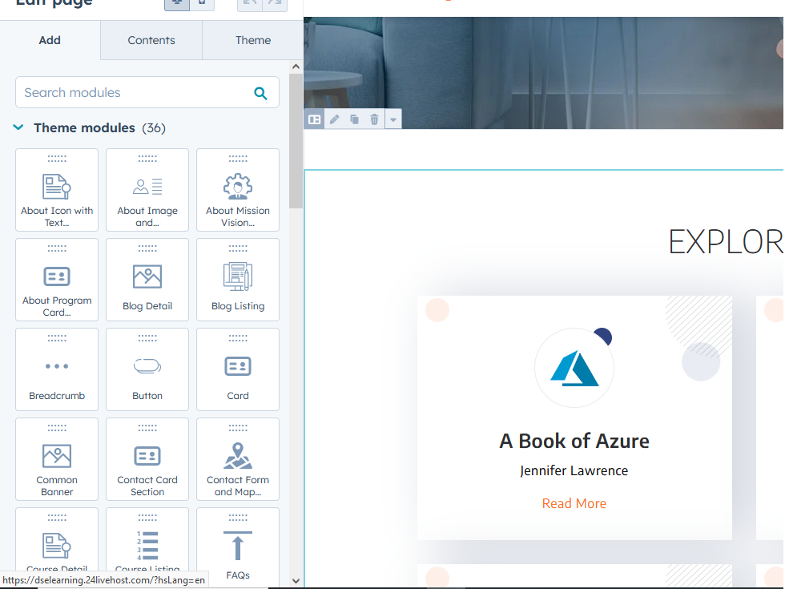785x589 pixels.
Task: Open section toolbar more options dropdown
Action: (x=392, y=119)
